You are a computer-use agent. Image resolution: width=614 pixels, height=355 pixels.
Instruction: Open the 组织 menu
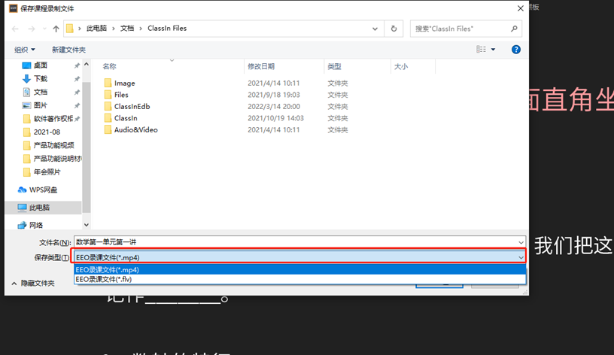(25, 50)
